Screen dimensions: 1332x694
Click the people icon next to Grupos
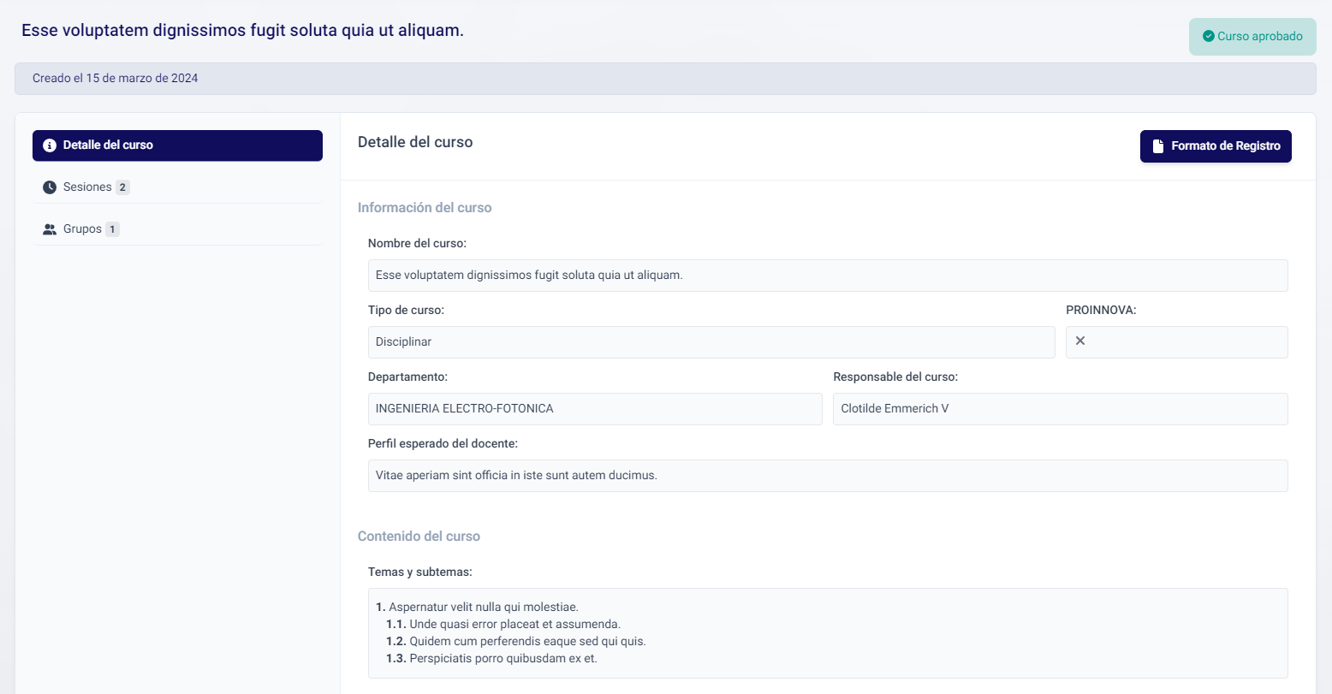point(50,229)
